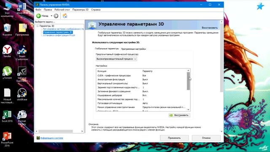Click Параметр column header
The width and height of the screenshot is (270, 152).
(x=147, y=71)
